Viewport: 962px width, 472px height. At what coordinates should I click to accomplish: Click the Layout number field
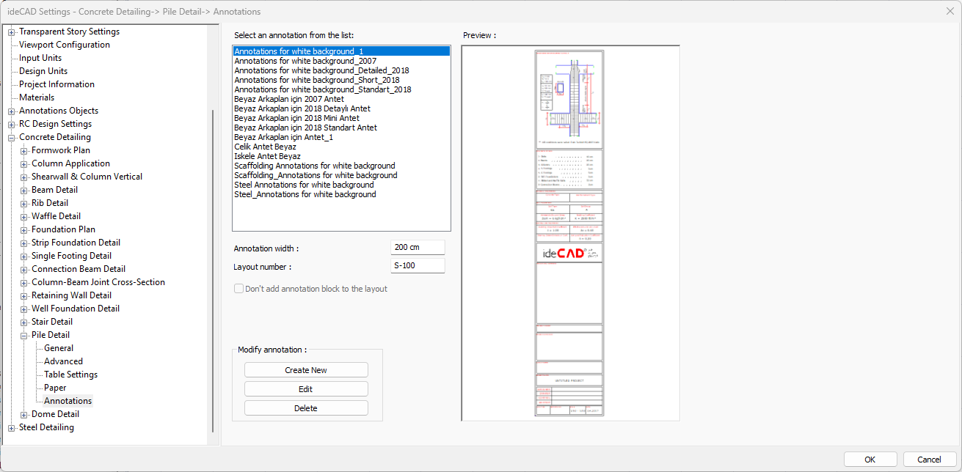[418, 266]
